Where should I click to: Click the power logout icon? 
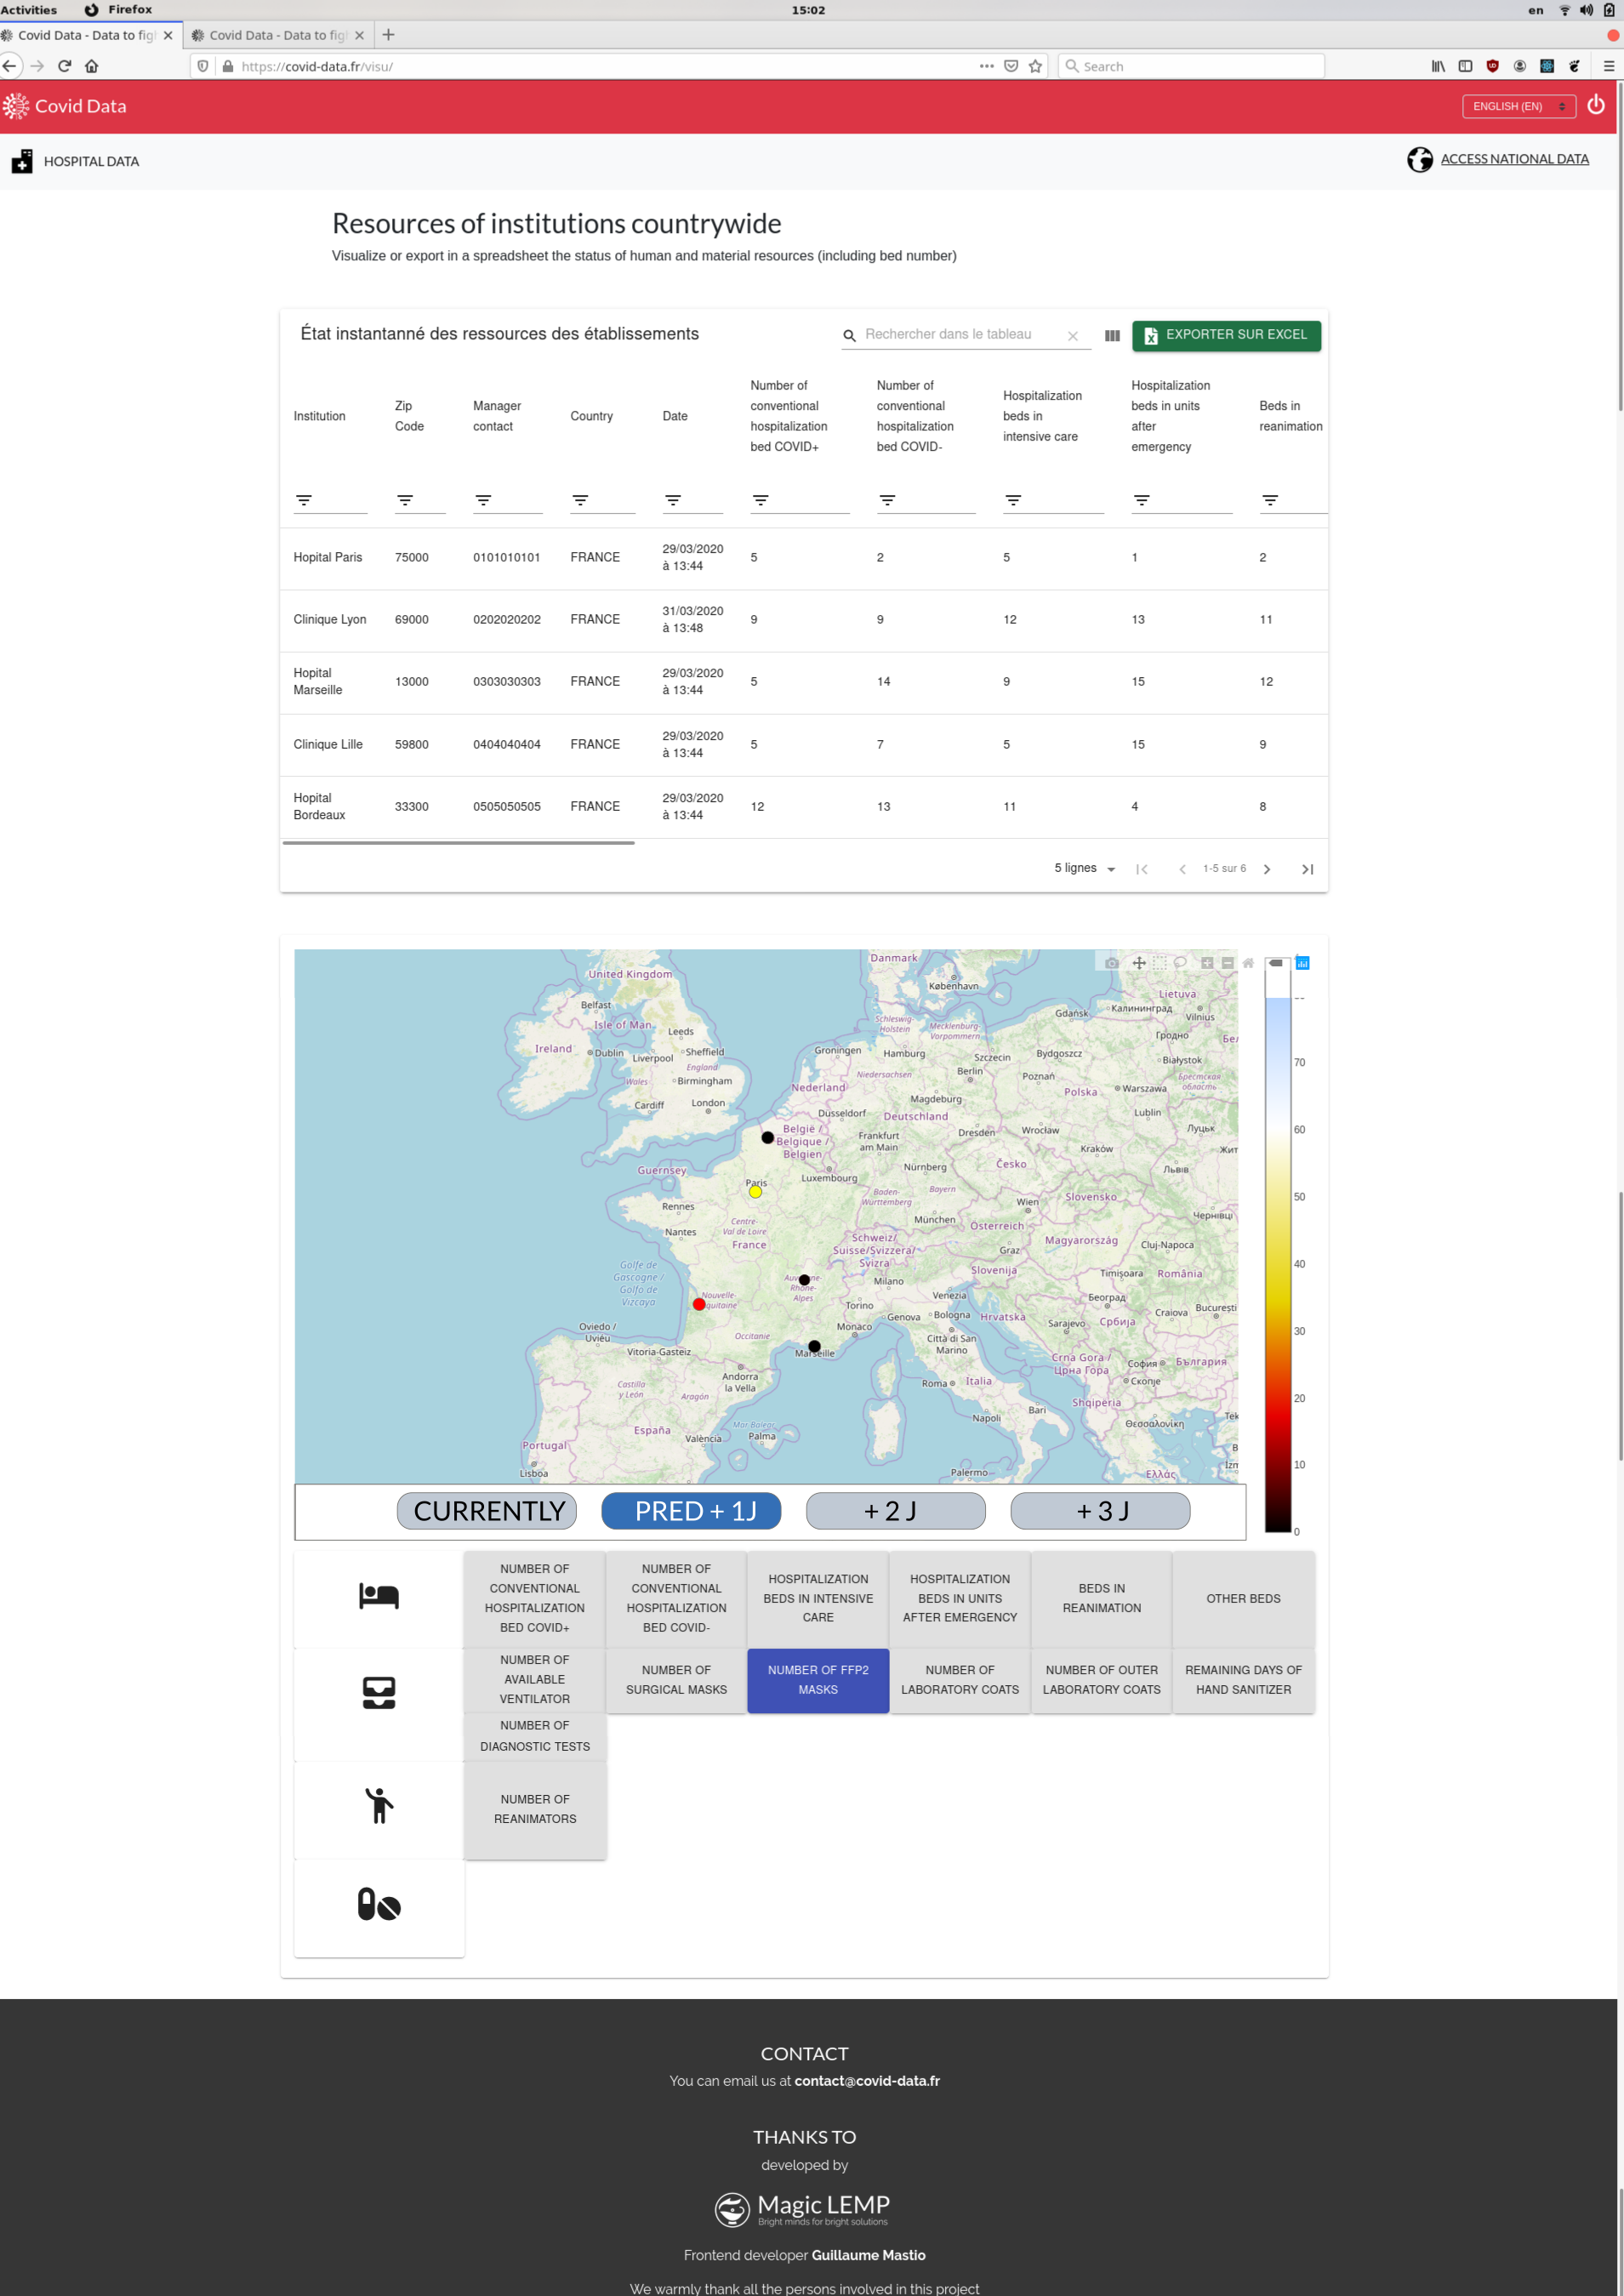point(1595,105)
